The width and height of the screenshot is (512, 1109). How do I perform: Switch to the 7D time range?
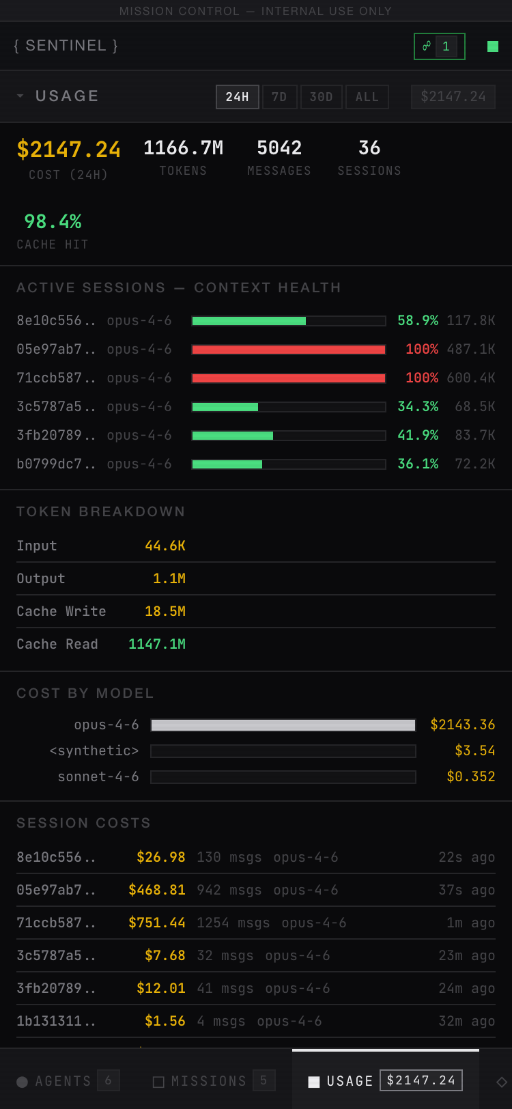pos(279,97)
